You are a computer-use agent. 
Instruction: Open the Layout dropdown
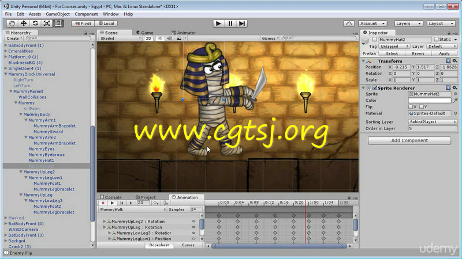(x=441, y=24)
